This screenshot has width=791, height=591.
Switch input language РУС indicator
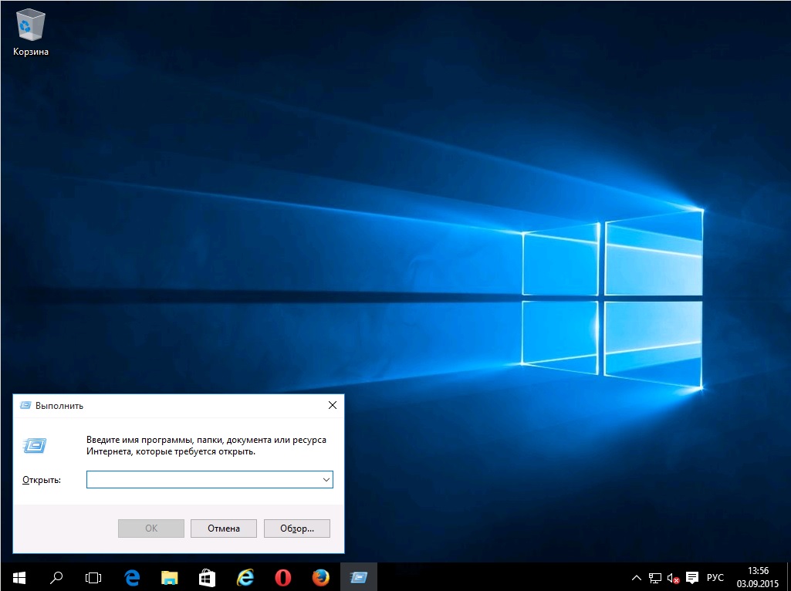715,578
